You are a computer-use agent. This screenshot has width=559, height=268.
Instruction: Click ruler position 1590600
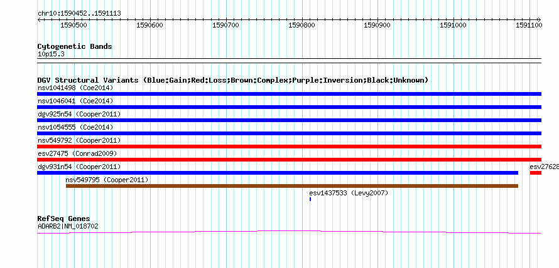pos(150,25)
